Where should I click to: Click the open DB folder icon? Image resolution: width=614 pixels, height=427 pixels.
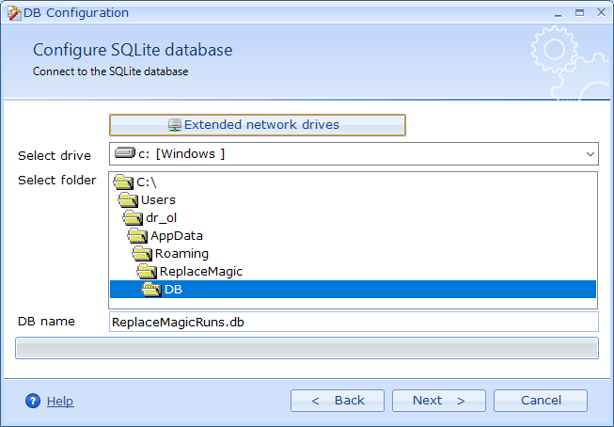pyautogui.click(x=151, y=289)
